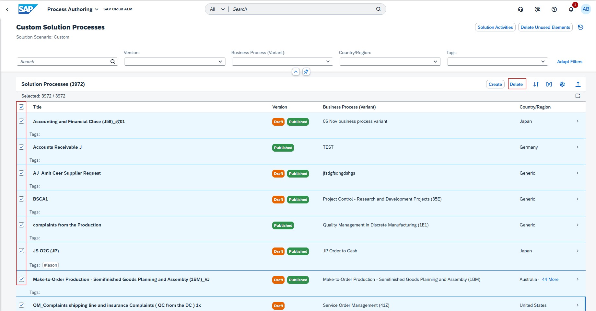Screen dimensions: 596x311
Task: Open the All search scope menu
Action: pos(217,9)
